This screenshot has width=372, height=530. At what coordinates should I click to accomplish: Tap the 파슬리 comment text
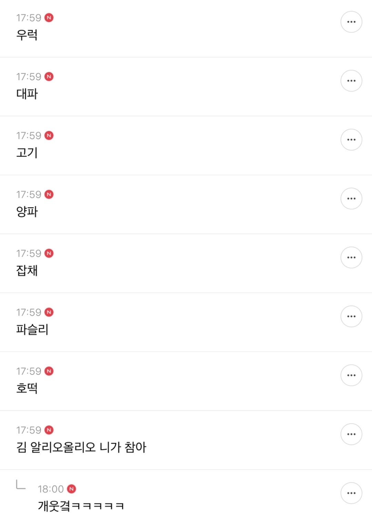(x=32, y=329)
